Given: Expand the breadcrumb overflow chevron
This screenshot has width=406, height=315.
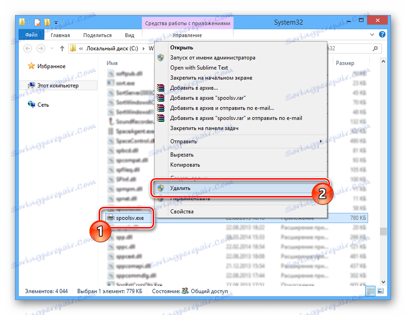Looking at the screenshot, I should tap(81, 48).
